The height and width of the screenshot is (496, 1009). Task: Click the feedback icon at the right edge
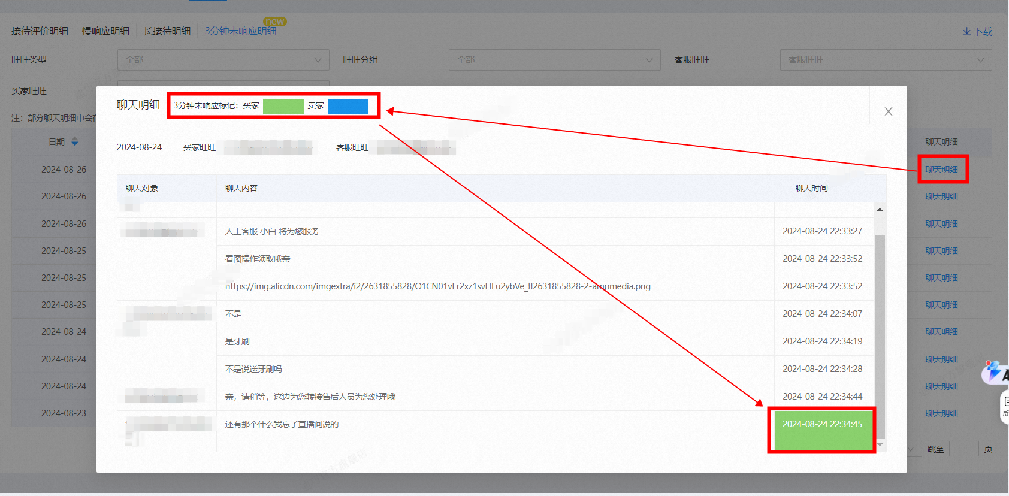[x=1005, y=407]
